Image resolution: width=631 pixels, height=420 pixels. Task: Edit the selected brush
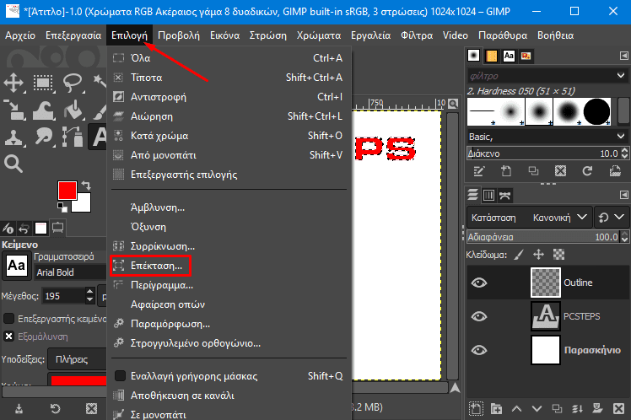tap(479, 171)
